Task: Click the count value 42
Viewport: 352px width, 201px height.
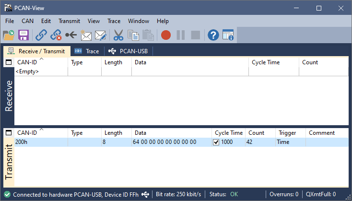Action: pyautogui.click(x=249, y=142)
